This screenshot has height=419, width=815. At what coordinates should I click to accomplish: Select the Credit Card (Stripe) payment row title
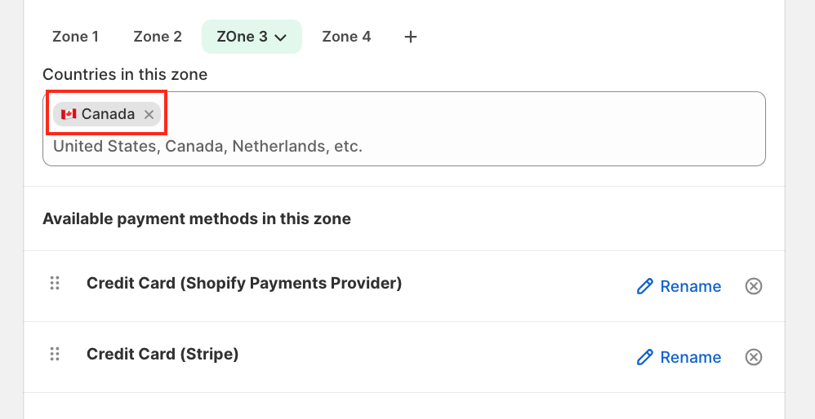pyautogui.click(x=163, y=354)
